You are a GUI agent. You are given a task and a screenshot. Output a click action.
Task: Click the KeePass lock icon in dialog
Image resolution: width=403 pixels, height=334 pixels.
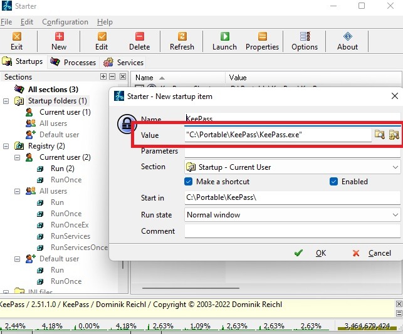(x=127, y=124)
